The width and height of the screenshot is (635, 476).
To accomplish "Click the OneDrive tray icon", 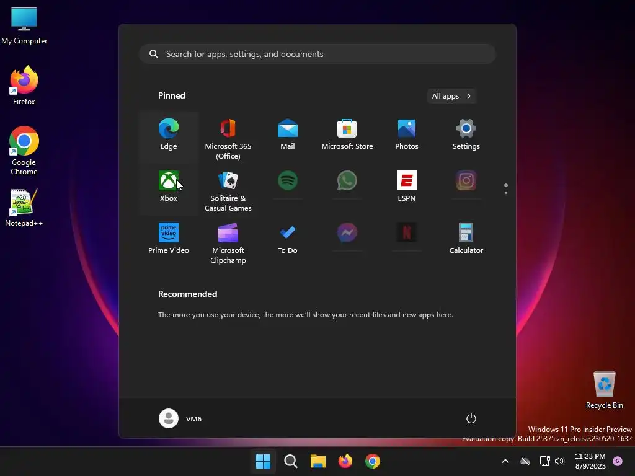I will point(525,461).
